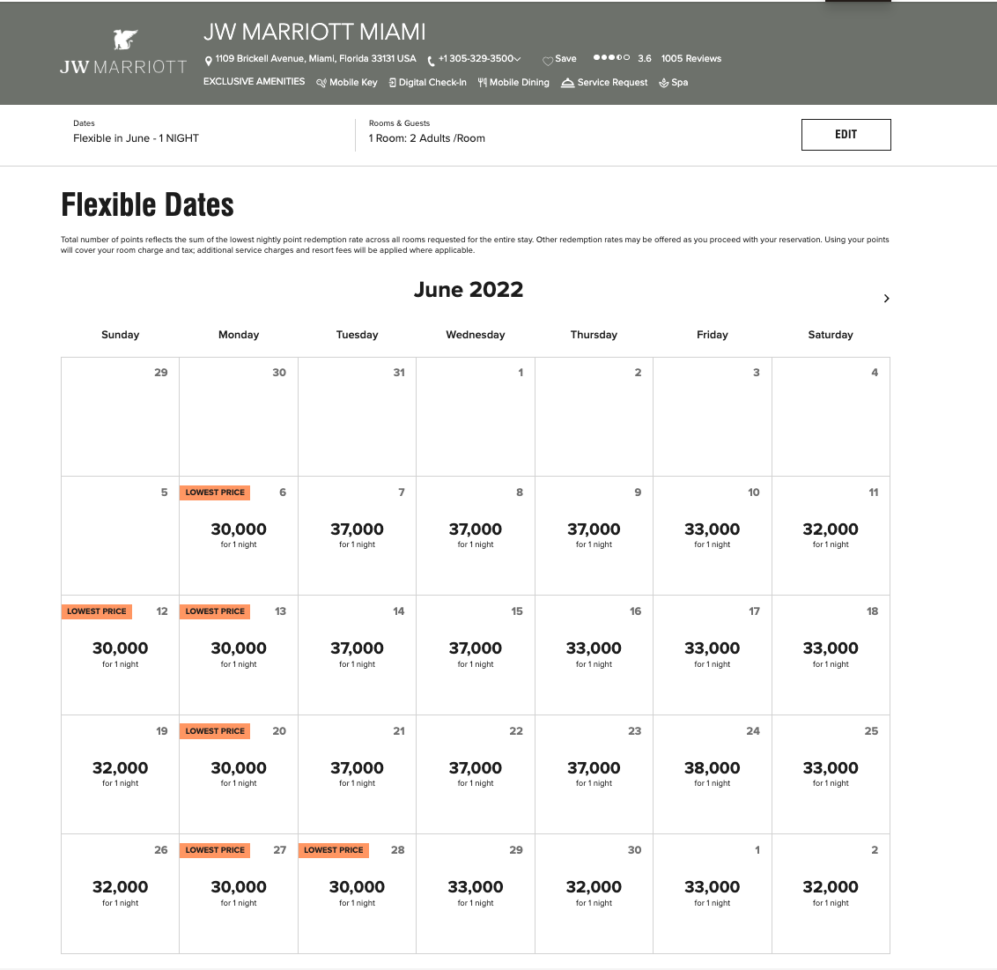This screenshot has width=997, height=970.
Task: Click the June 5 date number
Action: pyautogui.click(x=164, y=492)
